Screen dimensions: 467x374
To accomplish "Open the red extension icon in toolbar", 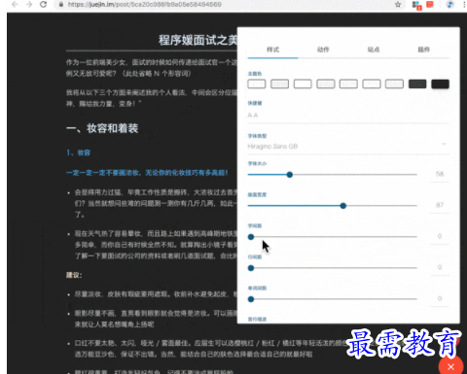I will [x=430, y=4].
